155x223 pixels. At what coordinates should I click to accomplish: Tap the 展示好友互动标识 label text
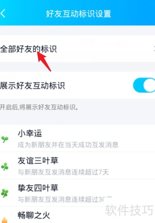[32, 85]
